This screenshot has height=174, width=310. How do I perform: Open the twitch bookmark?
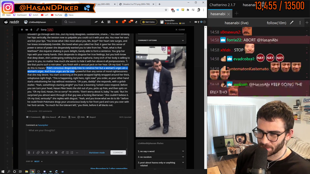click(x=33, y=15)
